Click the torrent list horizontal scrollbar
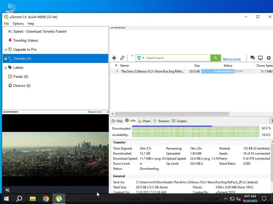This screenshot has height=204, width=273. tap(172, 114)
